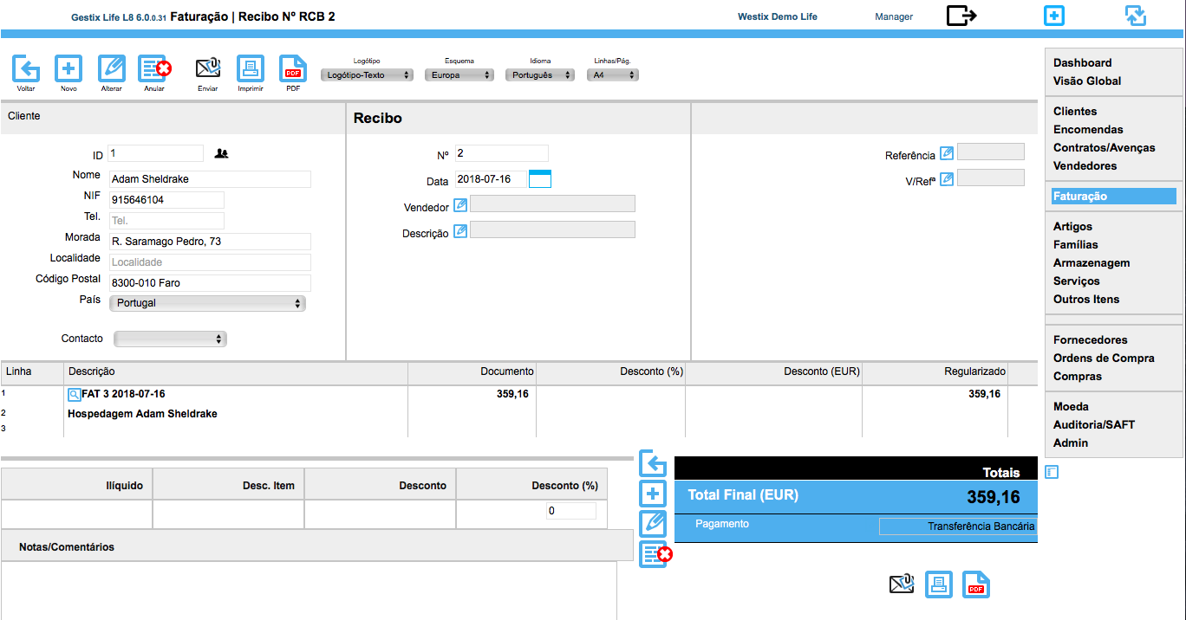
Task: Open Vendedores in side menu
Action: tap(1085, 165)
